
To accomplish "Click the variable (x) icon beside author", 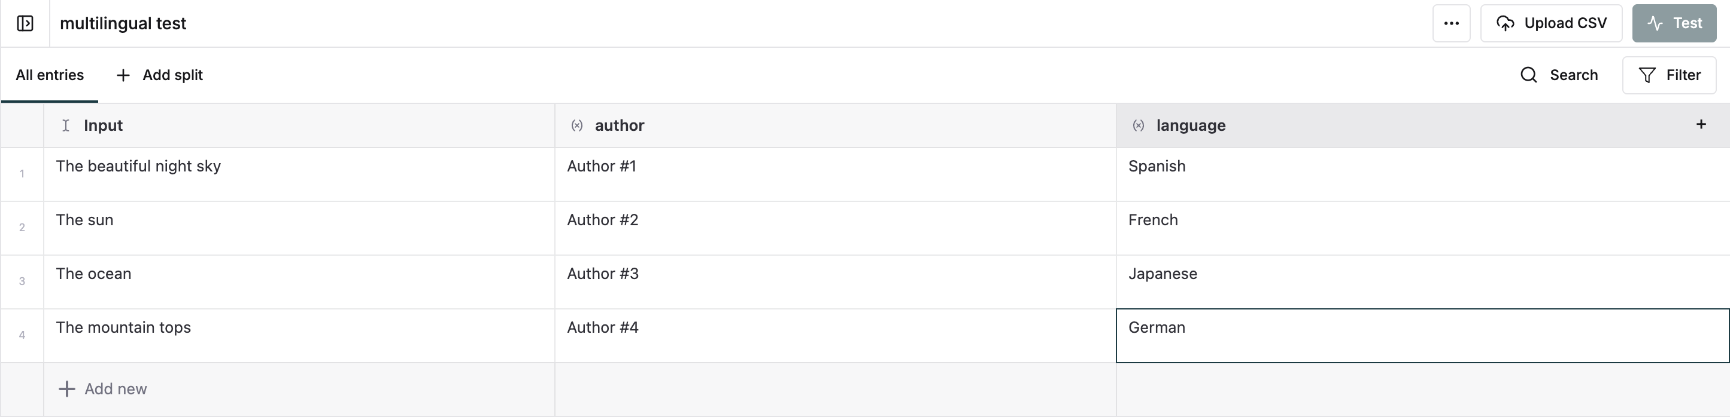I will click(576, 125).
